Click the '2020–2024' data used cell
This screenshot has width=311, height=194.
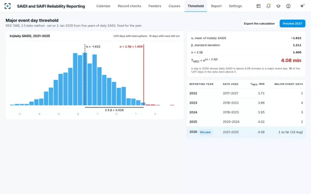tap(231, 122)
